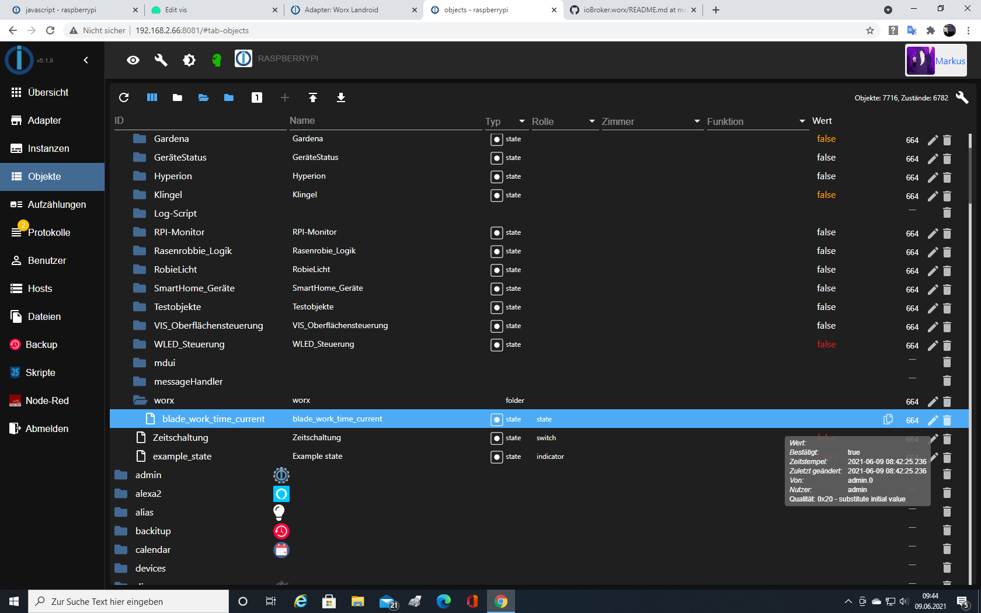
Task: Open the Markus user profile
Action: click(936, 61)
